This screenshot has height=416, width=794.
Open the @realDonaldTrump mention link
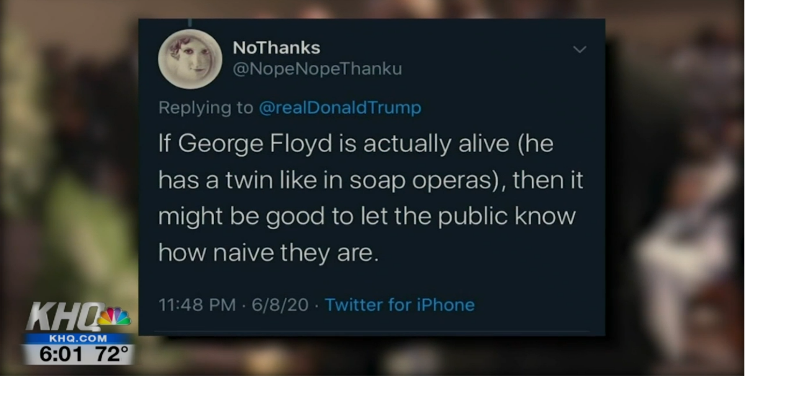tap(339, 108)
